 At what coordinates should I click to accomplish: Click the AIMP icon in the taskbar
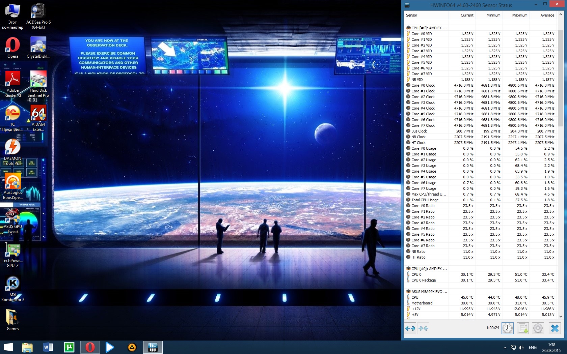point(132,347)
